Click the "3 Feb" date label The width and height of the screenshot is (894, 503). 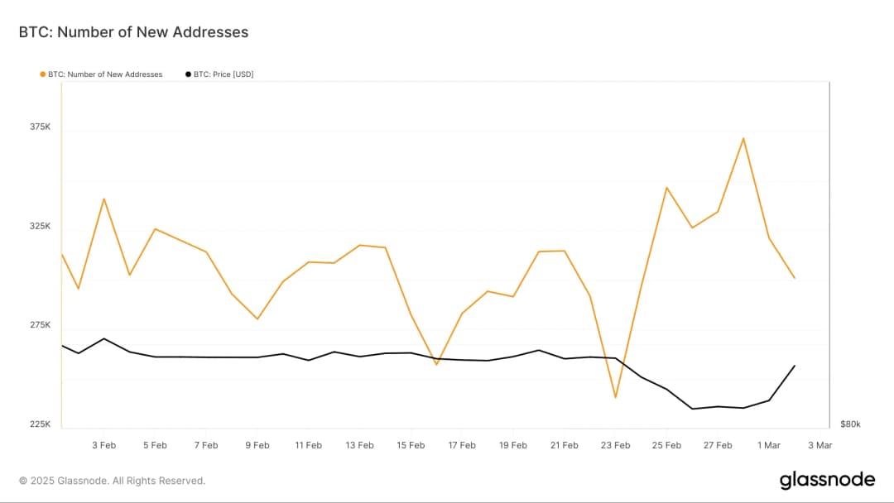click(x=103, y=445)
